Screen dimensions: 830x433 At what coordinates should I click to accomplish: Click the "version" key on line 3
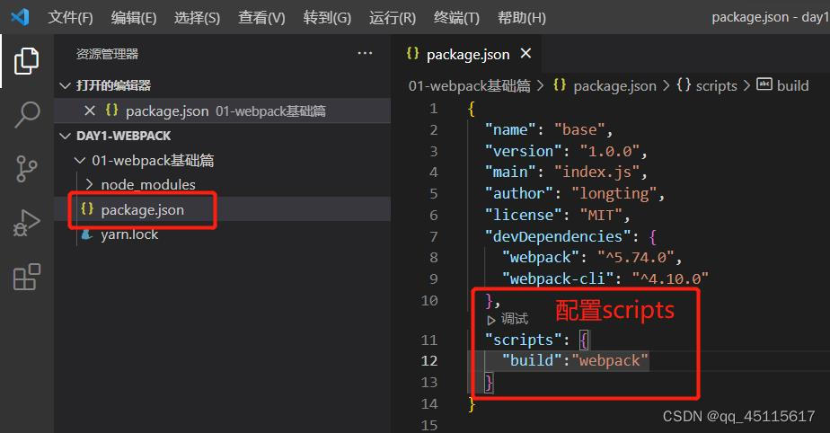coord(523,152)
